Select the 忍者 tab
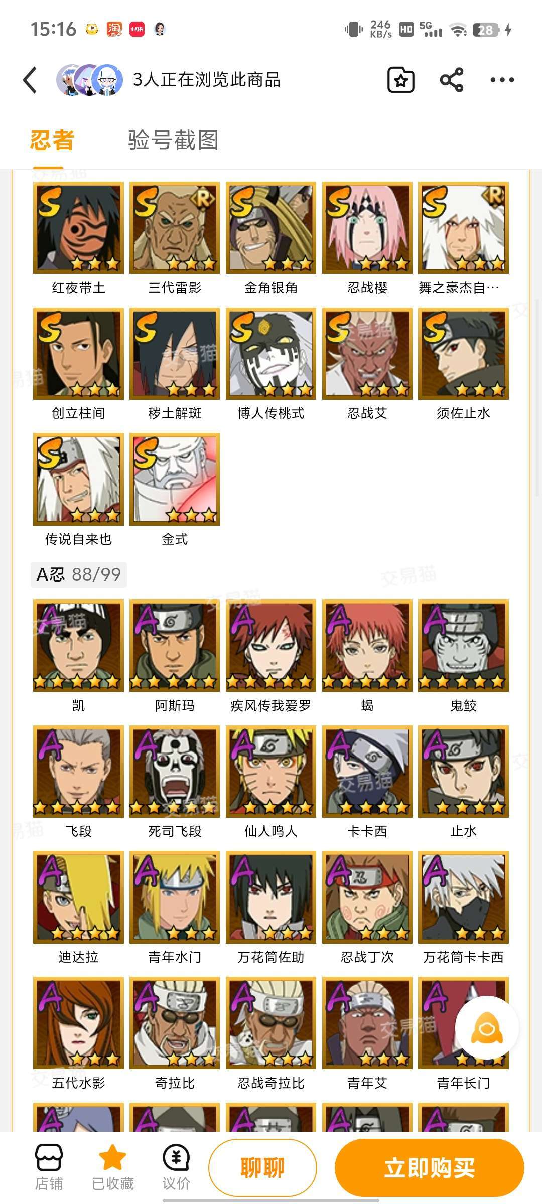 (x=52, y=140)
